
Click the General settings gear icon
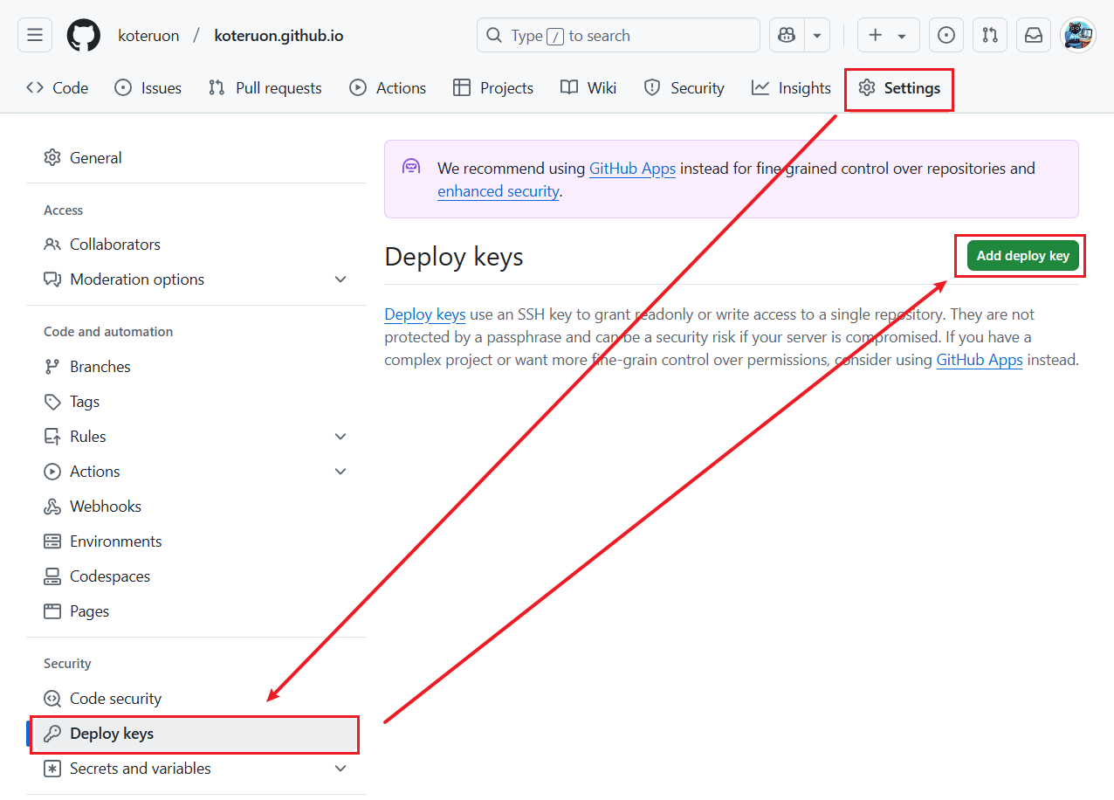pos(52,157)
